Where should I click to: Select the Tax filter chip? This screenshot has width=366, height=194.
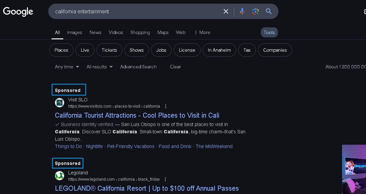click(x=247, y=50)
